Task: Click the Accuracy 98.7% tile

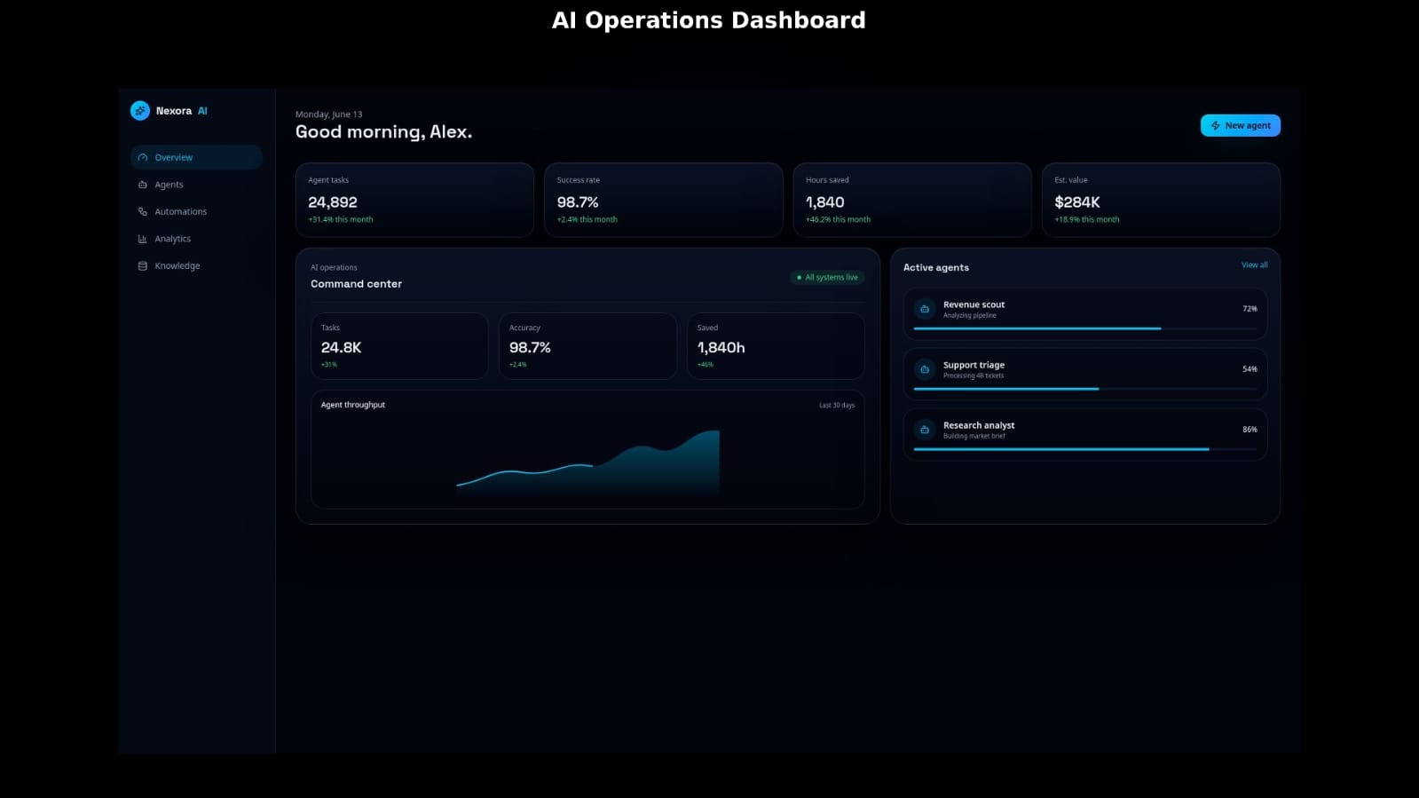Action: coord(587,346)
